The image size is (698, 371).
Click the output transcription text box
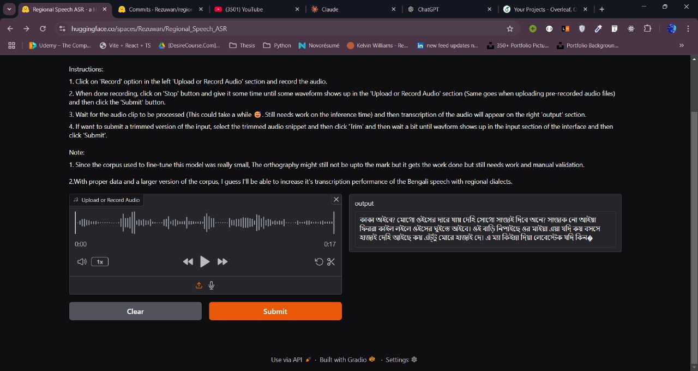click(485, 229)
